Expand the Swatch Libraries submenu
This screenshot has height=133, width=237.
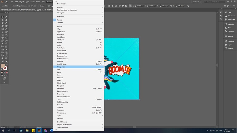click(78, 127)
